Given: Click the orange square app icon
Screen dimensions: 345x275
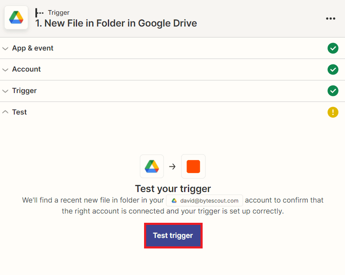Looking at the screenshot, I should 193,166.
